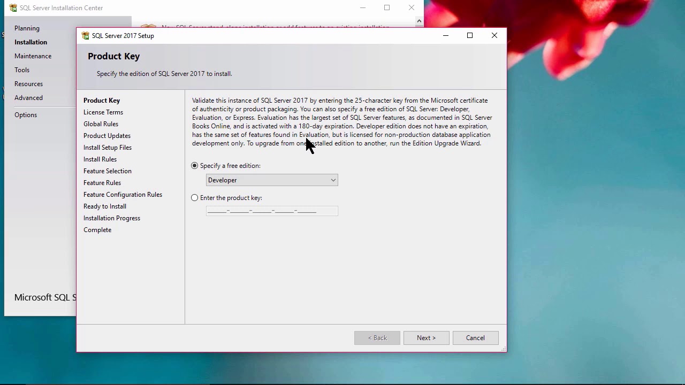Click the Cancel button
The height and width of the screenshot is (385, 685).
[475, 338]
